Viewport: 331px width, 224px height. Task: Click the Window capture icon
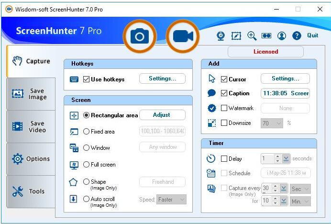point(74,148)
